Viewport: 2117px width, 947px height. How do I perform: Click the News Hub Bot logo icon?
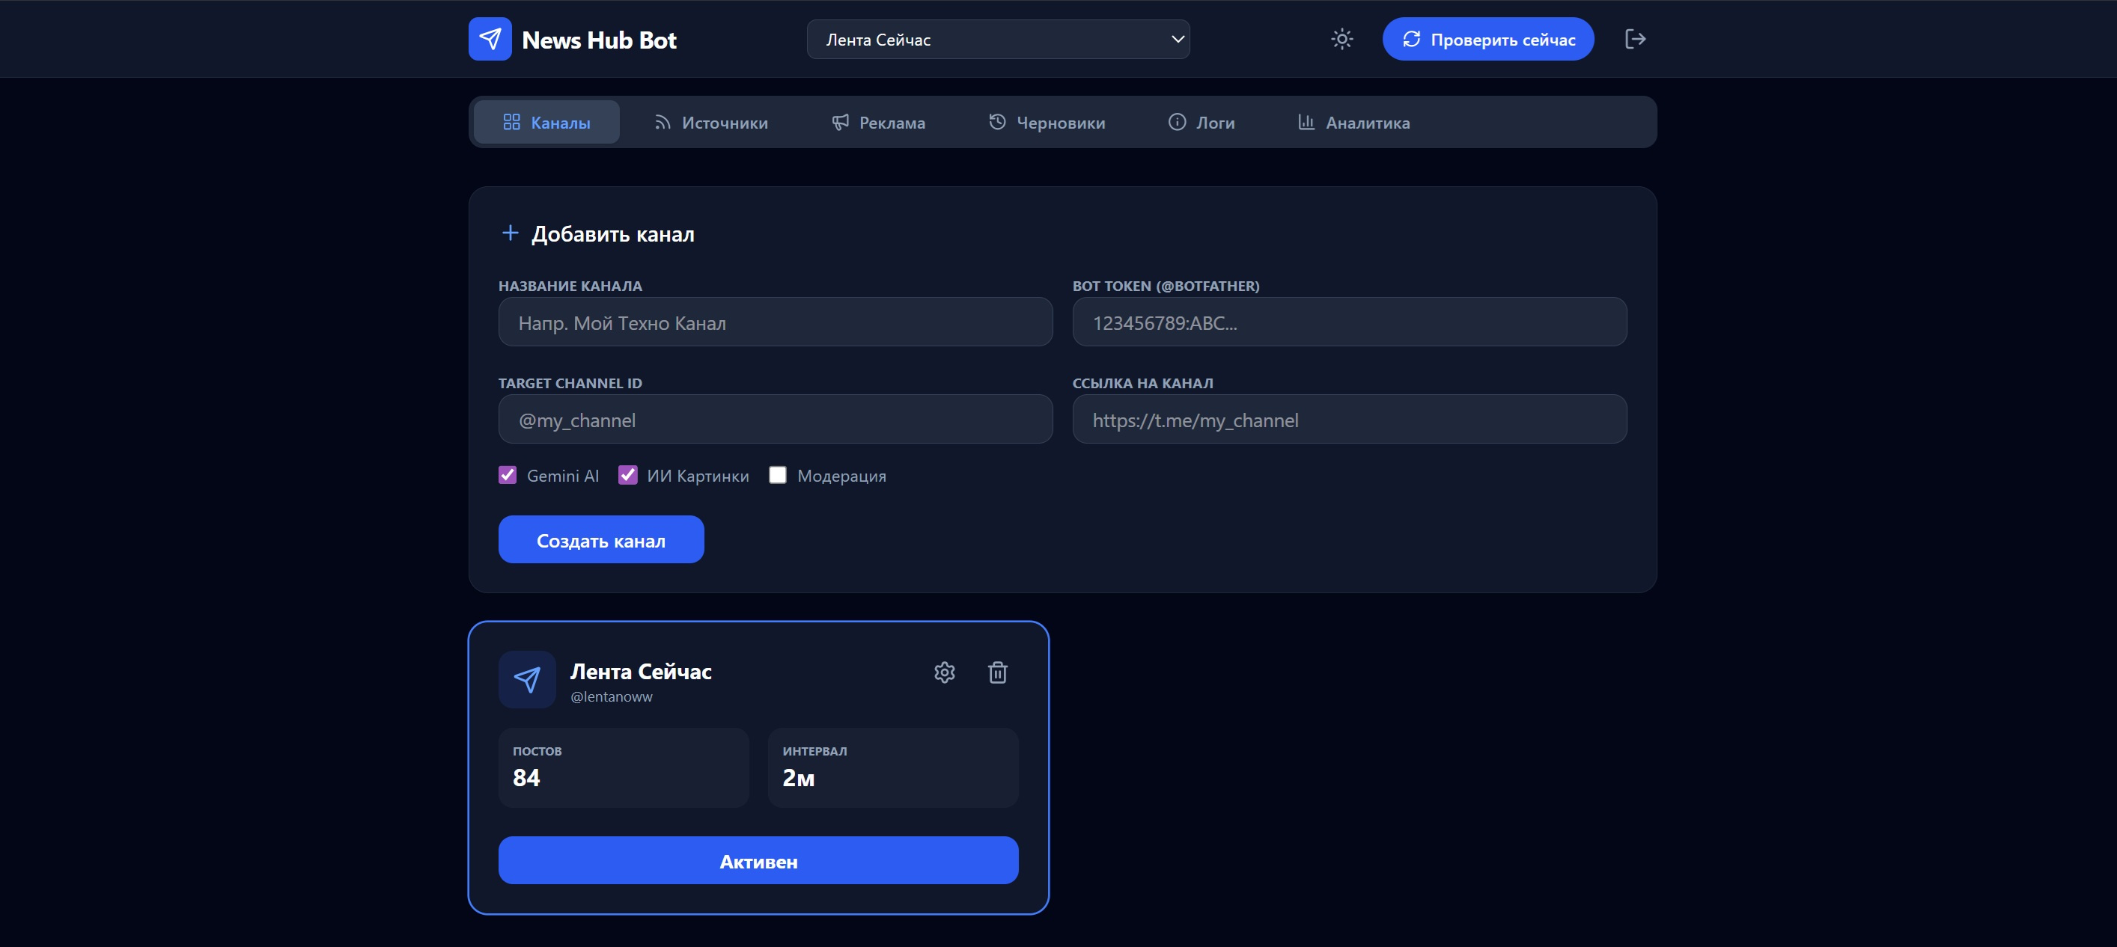490,40
